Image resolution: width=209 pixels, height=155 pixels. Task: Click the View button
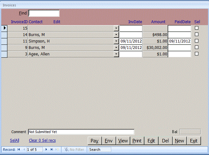123,141
